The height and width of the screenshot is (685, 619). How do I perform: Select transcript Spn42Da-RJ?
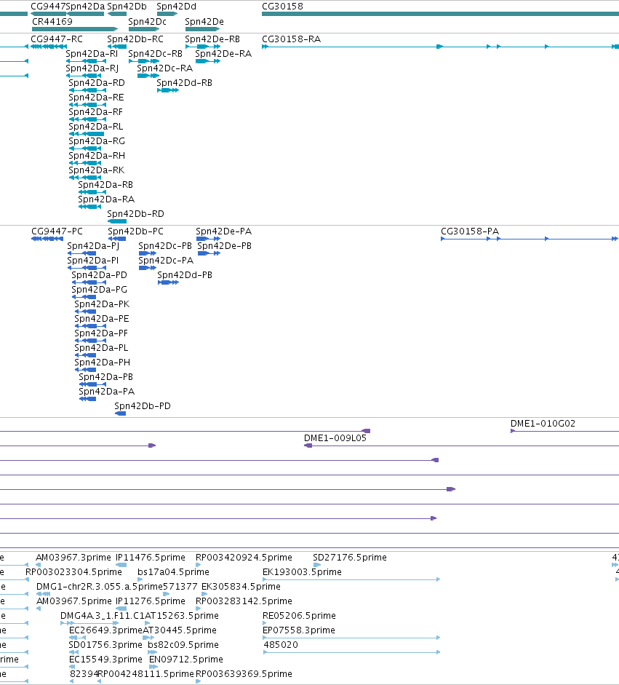pyautogui.click(x=92, y=68)
